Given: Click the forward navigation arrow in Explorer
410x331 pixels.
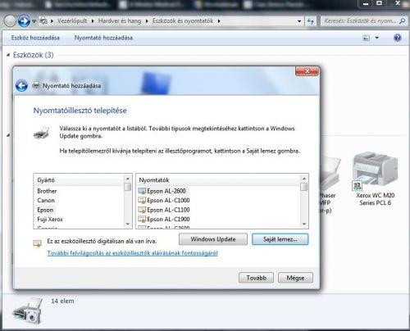Looking at the screenshot, I should pos(24,21).
